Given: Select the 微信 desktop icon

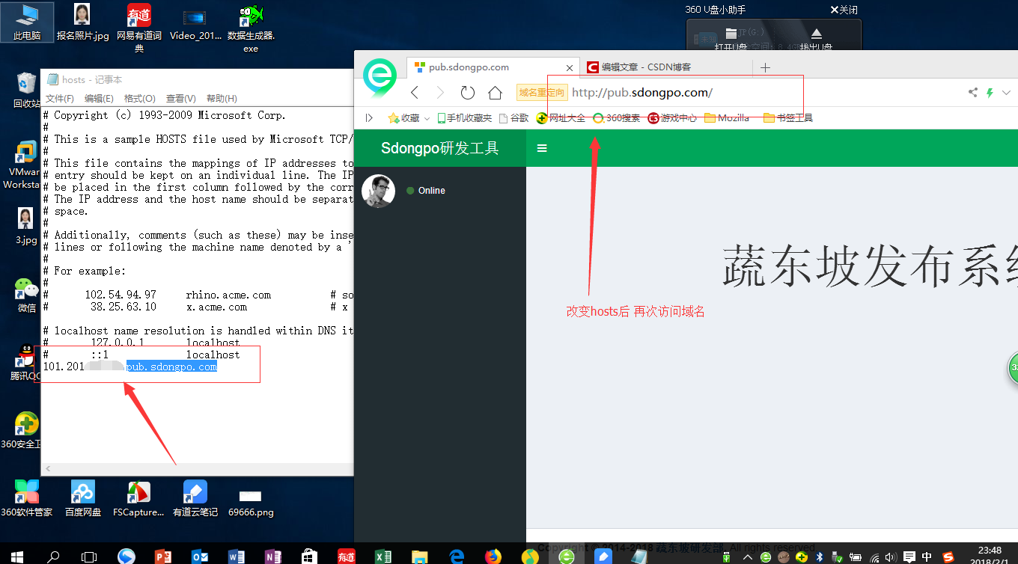Looking at the screenshot, I should [27, 295].
